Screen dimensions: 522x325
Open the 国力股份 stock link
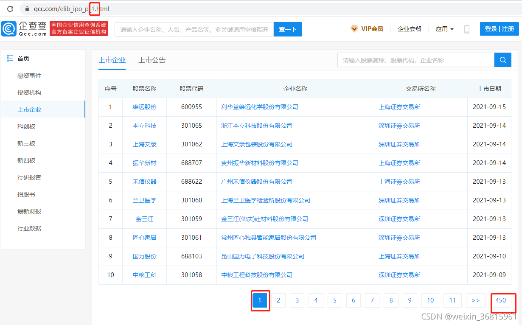(x=144, y=256)
